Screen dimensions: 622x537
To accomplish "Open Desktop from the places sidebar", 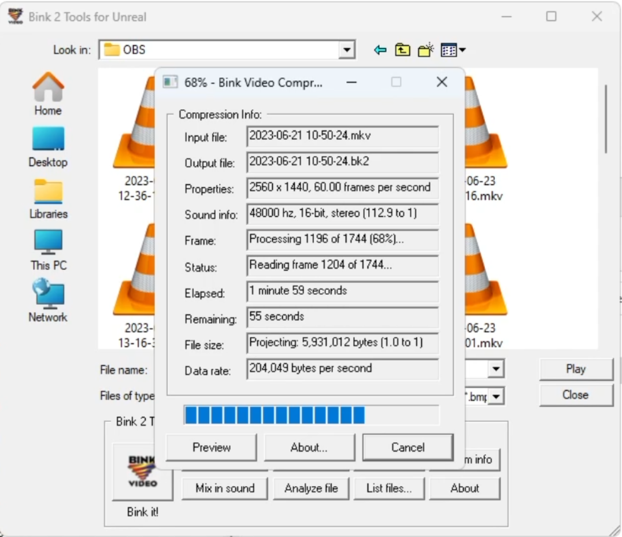I will 48,140.
